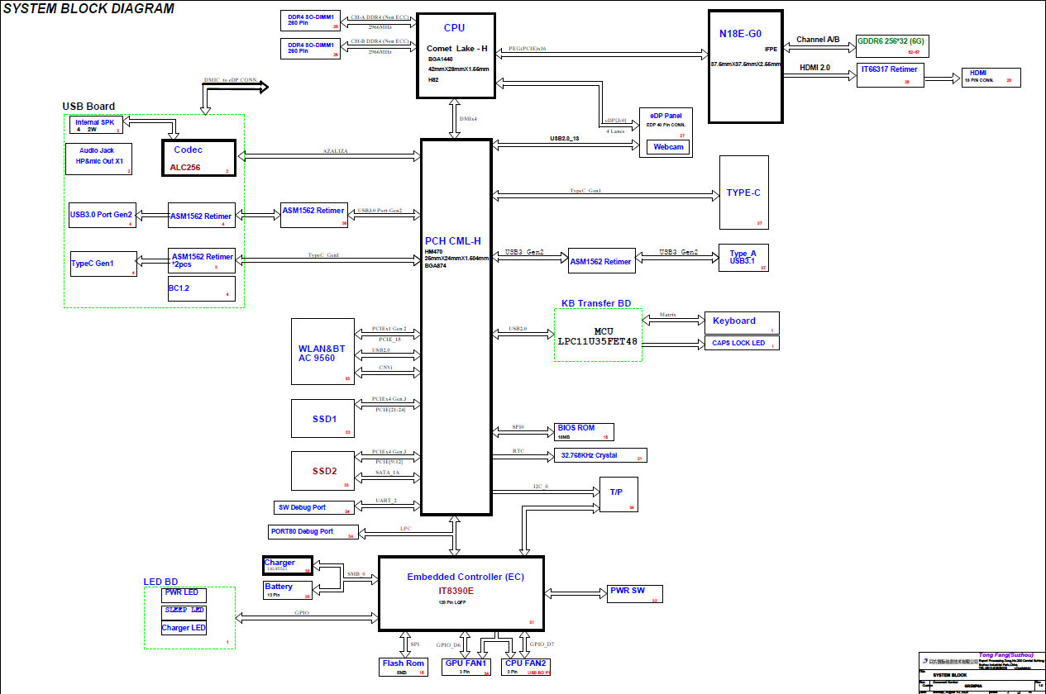The width and height of the screenshot is (1046, 694).
Task: Select the Webcam block
Action: coord(668,146)
